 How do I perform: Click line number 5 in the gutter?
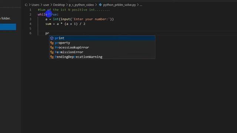coord(30,28)
